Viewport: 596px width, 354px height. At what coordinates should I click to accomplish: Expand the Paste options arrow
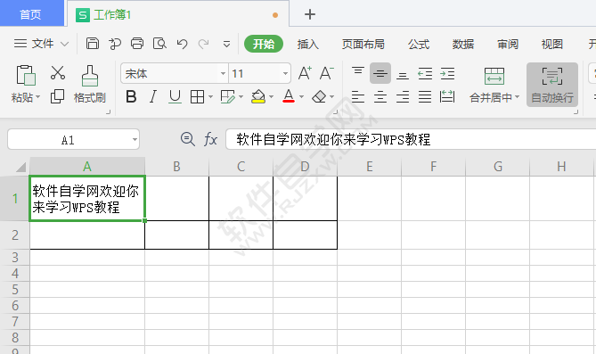point(37,97)
